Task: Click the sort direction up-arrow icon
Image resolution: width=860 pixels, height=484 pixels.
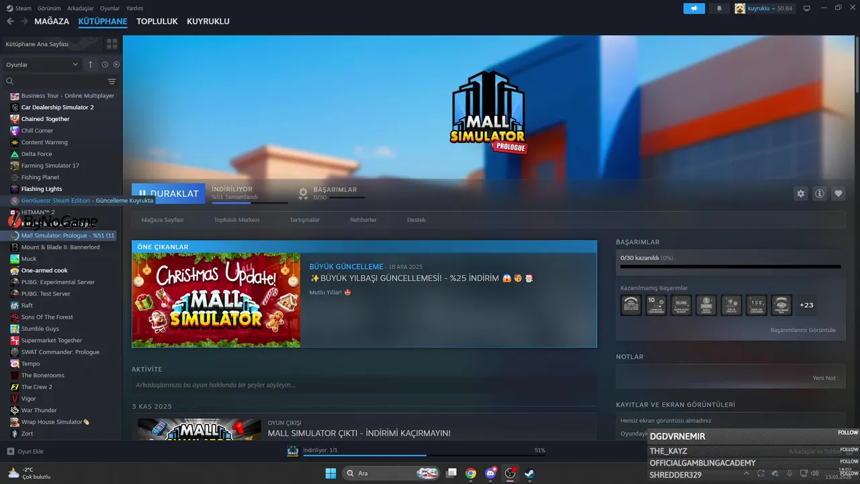Action: (x=91, y=65)
